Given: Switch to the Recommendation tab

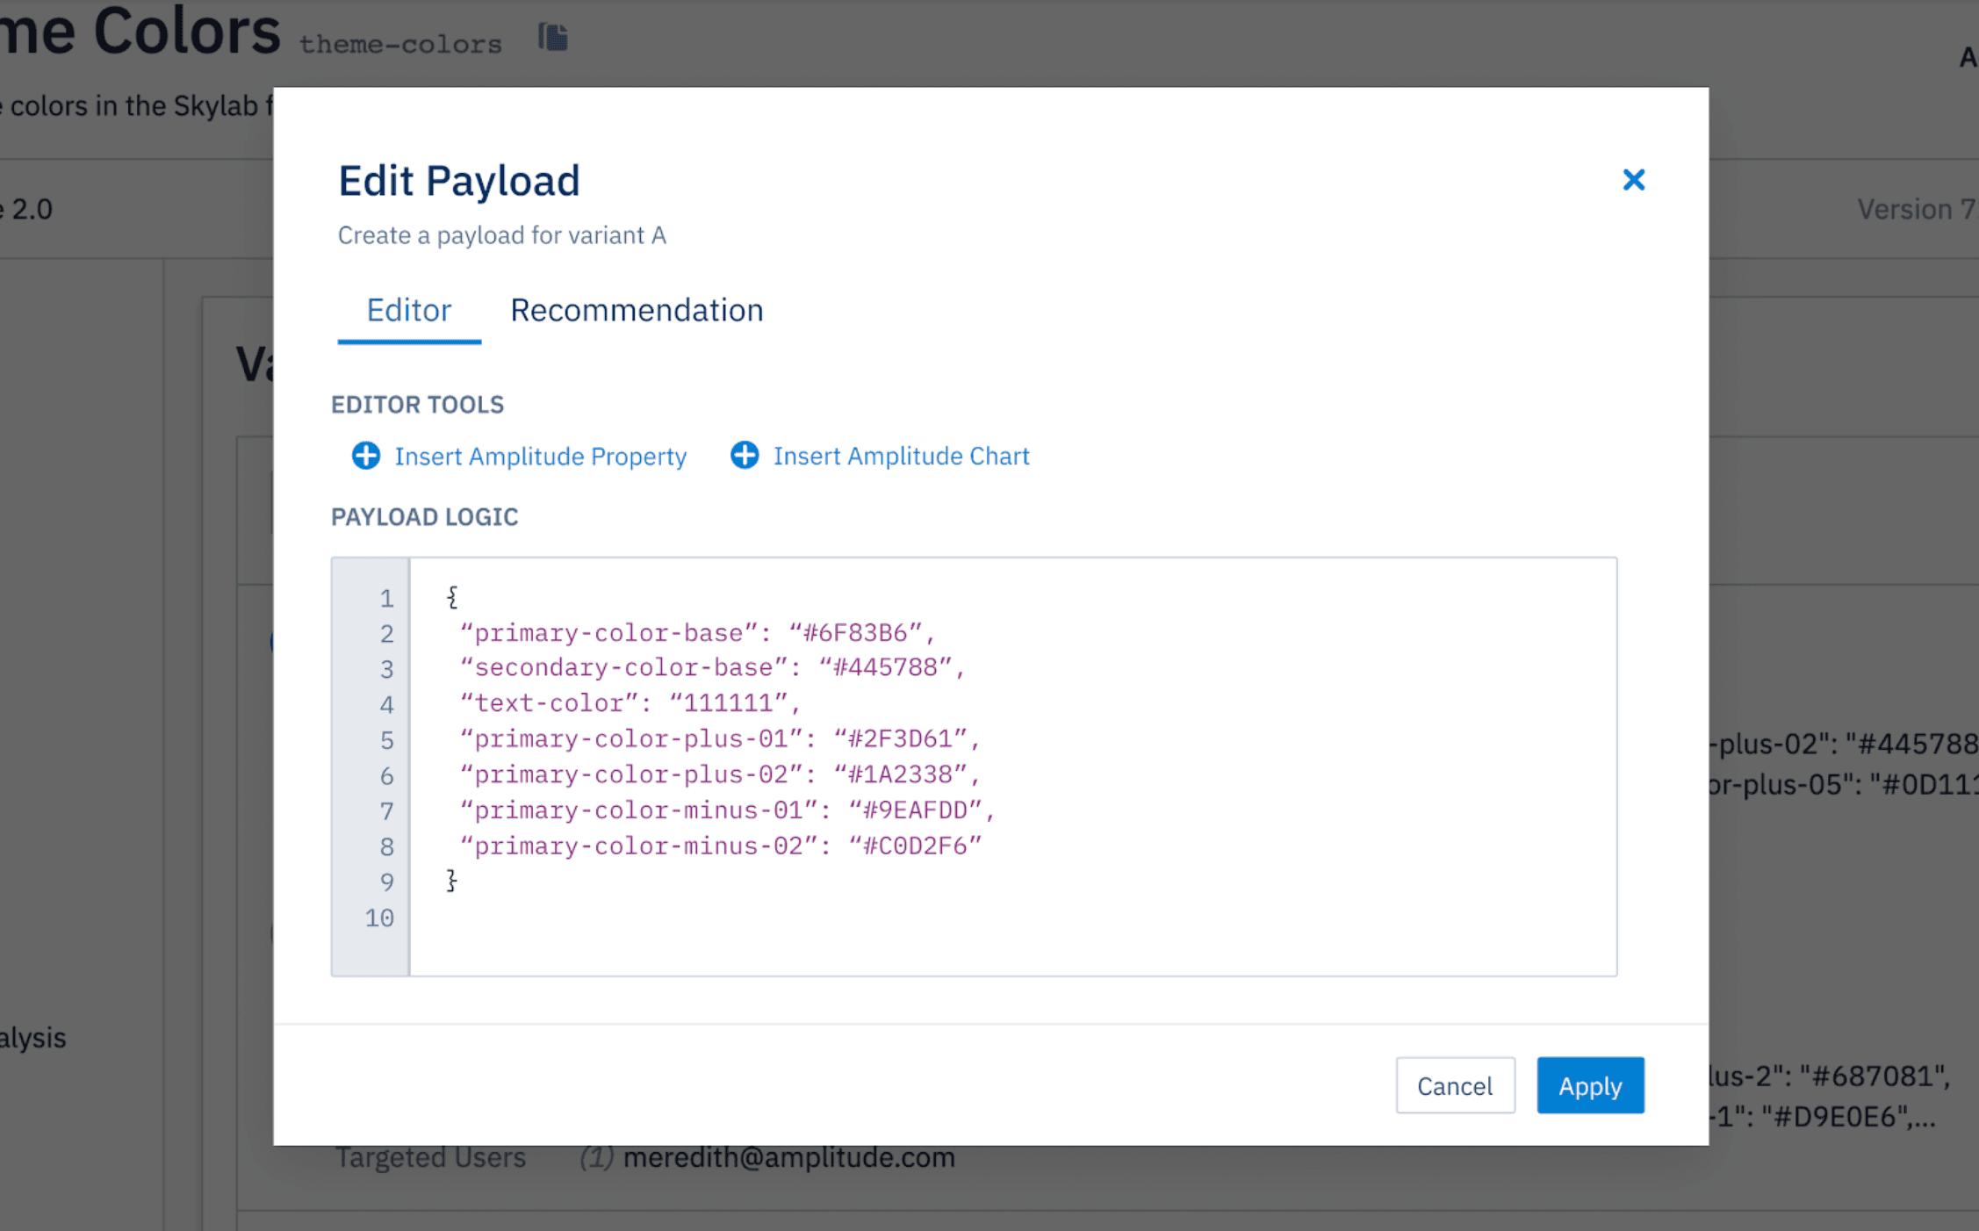Looking at the screenshot, I should pyautogui.click(x=637, y=310).
